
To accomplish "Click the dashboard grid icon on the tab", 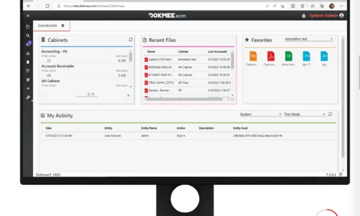I will tap(63, 26).
